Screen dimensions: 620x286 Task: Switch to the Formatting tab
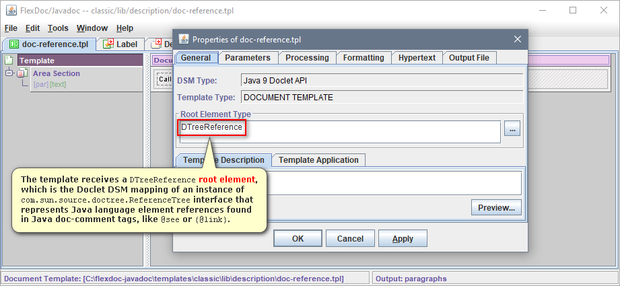tap(364, 58)
